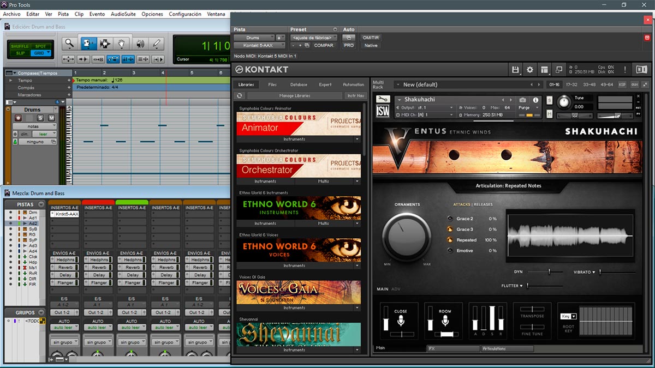This screenshot has width=655, height=368.
Task: Click Kontakt minimized view icon
Action: click(x=558, y=69)
